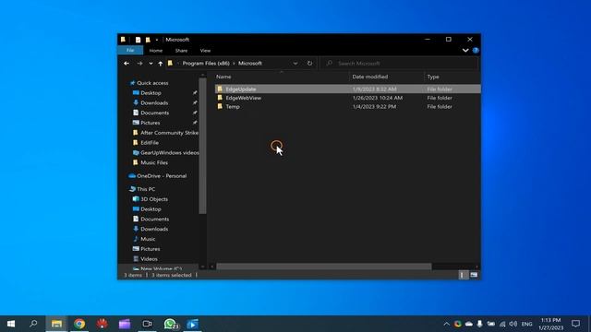Open Pictures under Quick access
This screenshot has width=591, height=332.
tap(150, 123)
